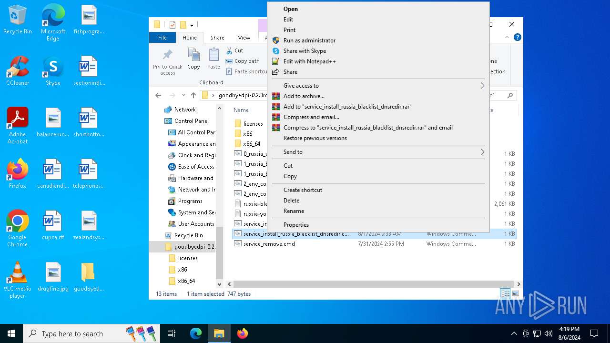Open recent locations dropdown arrow
Screen dimensions: 610x343
click(183, 95)
